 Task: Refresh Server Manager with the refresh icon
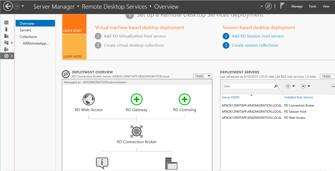pyautogui.click(x=268, y=6)
